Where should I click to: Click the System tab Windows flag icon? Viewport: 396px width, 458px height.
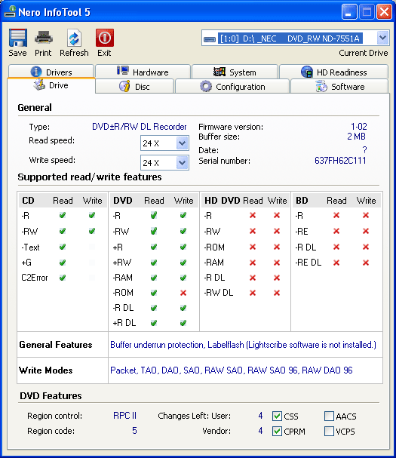click(219, 72)
